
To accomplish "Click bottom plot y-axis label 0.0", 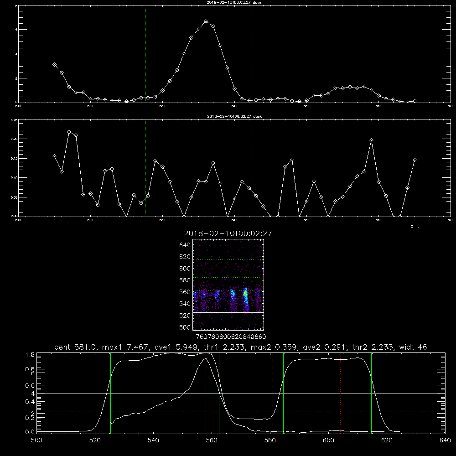I will tap(30, 432).
